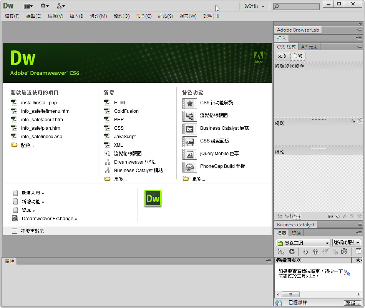Expand the 設計師 workspace dropdown
The width and height of the screenshot is (365, 308).
(254, 7)
